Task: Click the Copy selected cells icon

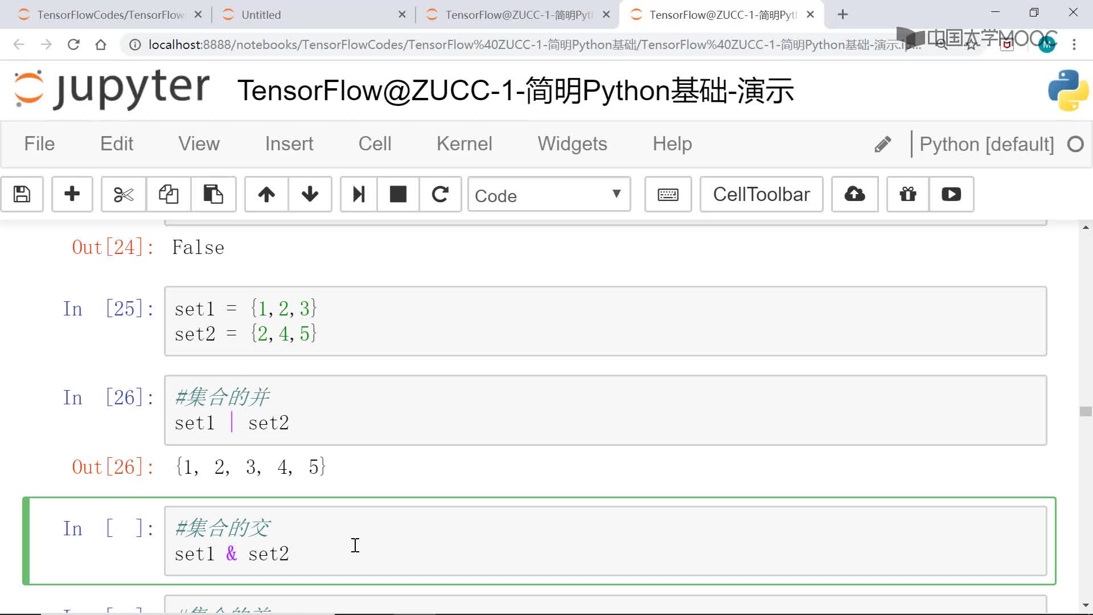Action: pyautogui.click(x=168, y=195)
